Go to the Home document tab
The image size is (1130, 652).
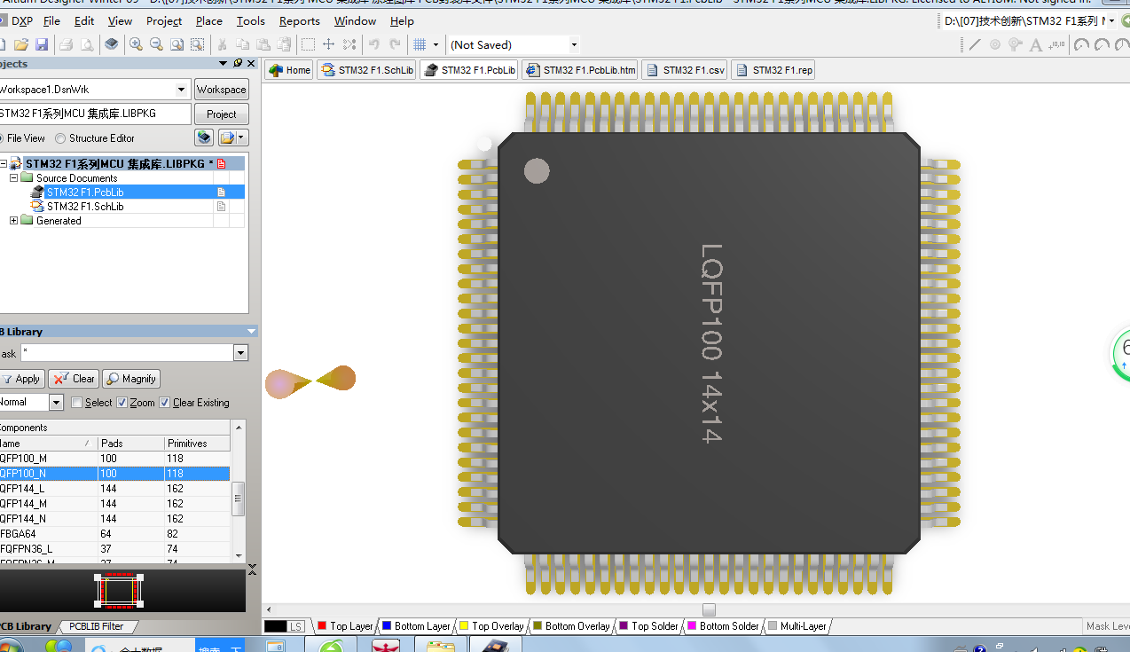pyautogui.click(x=289, y=70)
